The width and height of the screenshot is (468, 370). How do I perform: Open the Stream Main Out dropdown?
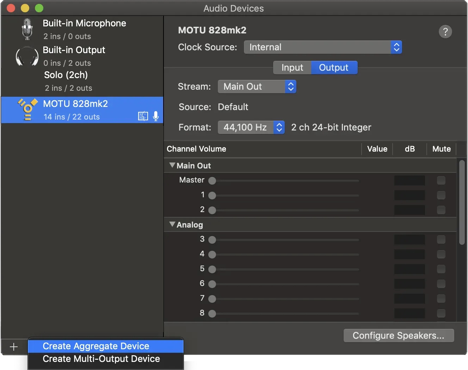click(x=257, y=87)
